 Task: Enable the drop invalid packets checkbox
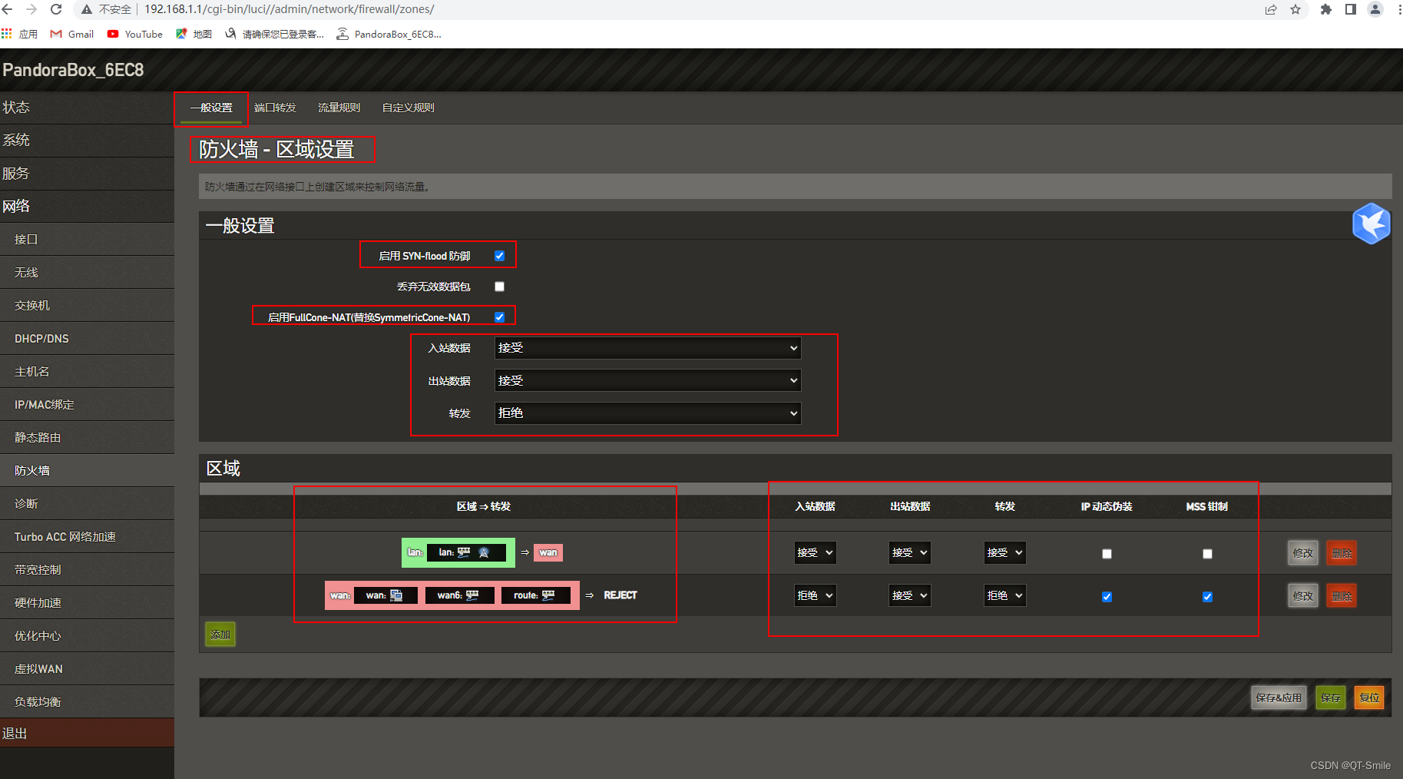[x=499, y=287]
